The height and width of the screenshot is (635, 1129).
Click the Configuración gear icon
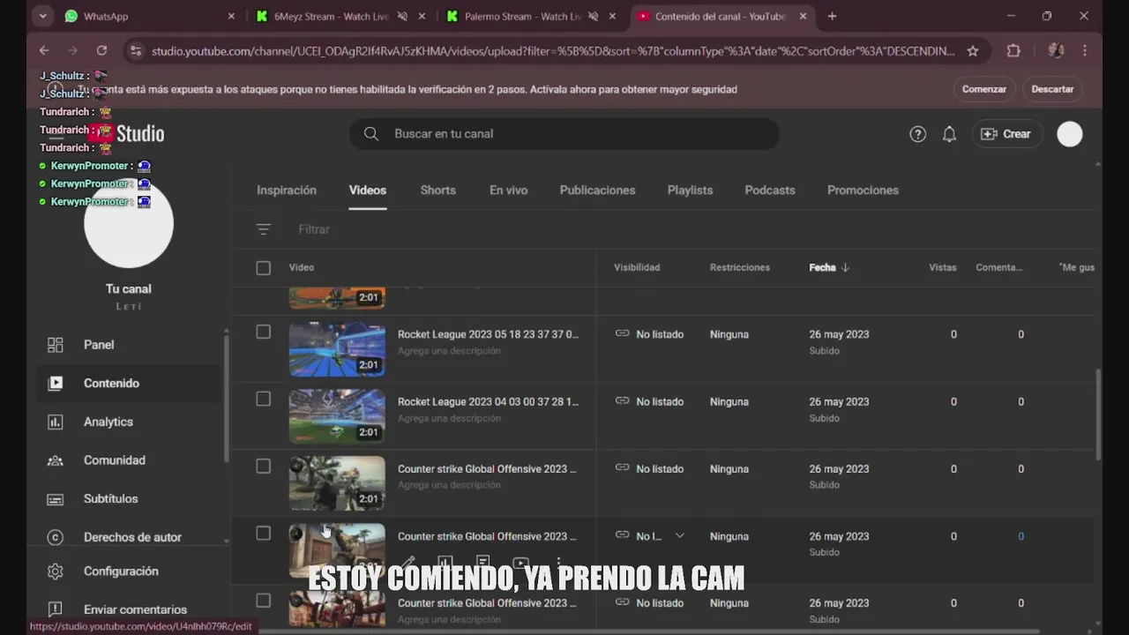55,571
